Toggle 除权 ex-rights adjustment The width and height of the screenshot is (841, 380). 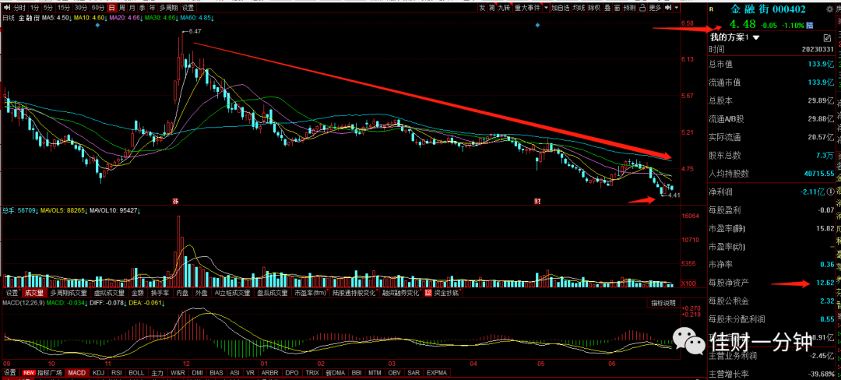593,8
